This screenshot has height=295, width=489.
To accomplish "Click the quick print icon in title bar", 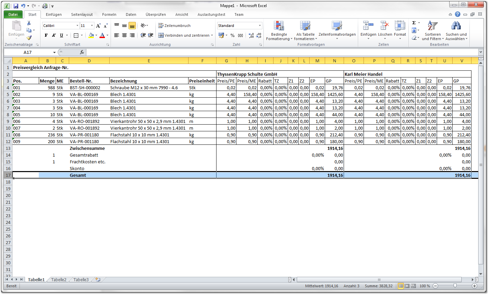I will 45,6.
